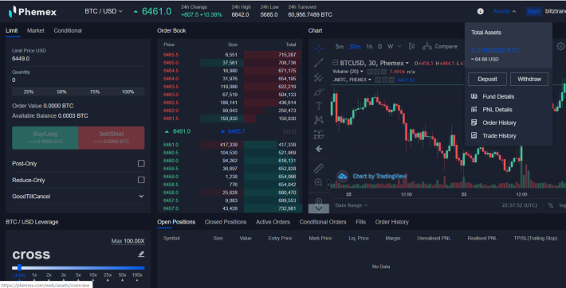This screenshot has height=288, width=566.
Task: Enable the Post-Only checkbox
Action: point(141,164)
